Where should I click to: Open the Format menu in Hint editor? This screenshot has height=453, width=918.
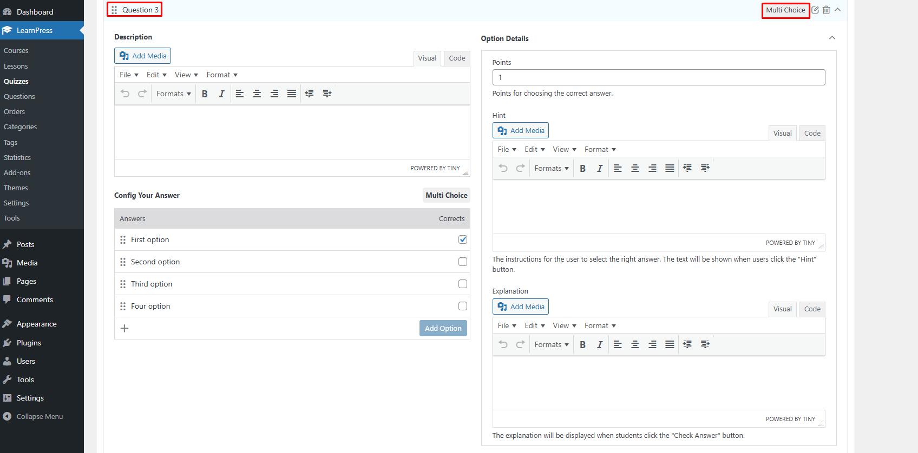(x=600, y=149)
